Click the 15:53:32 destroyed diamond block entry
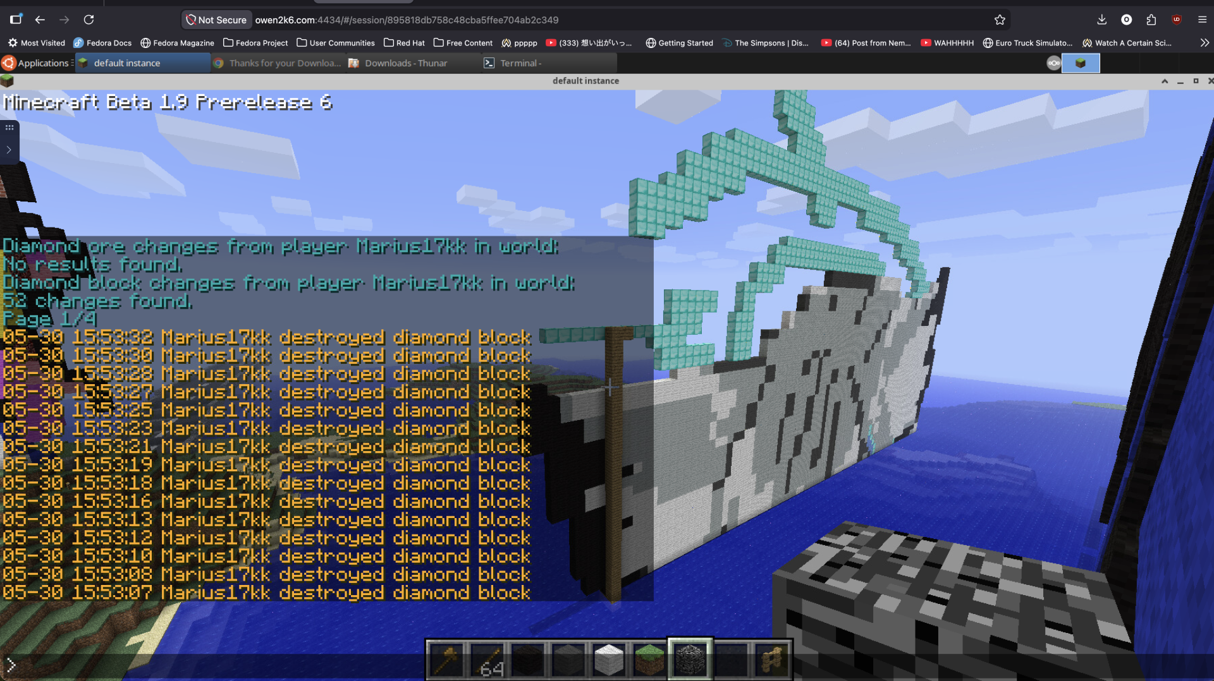 (267, 338)
